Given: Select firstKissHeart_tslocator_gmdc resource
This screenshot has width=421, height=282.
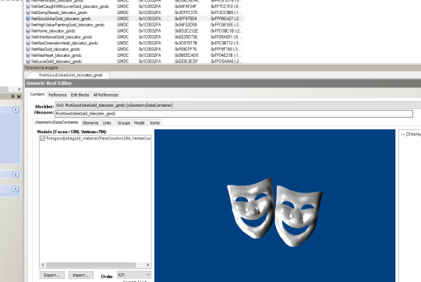Looking at the screenshot, I should pos(56,55).
